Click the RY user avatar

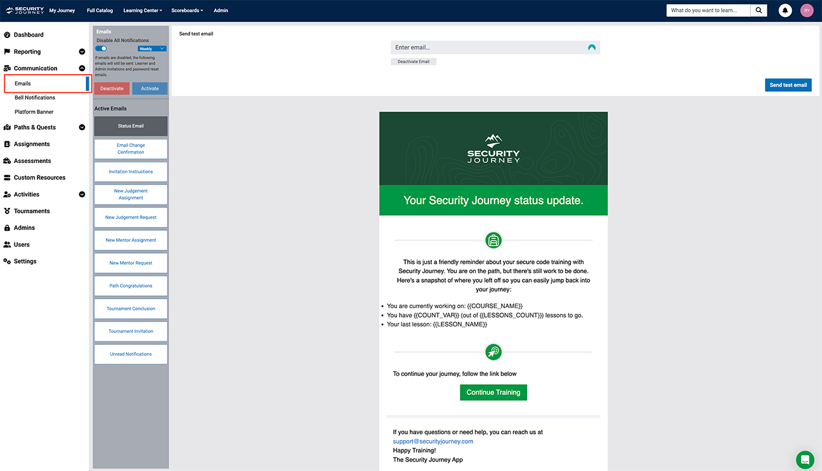click(x=807, y=10)
